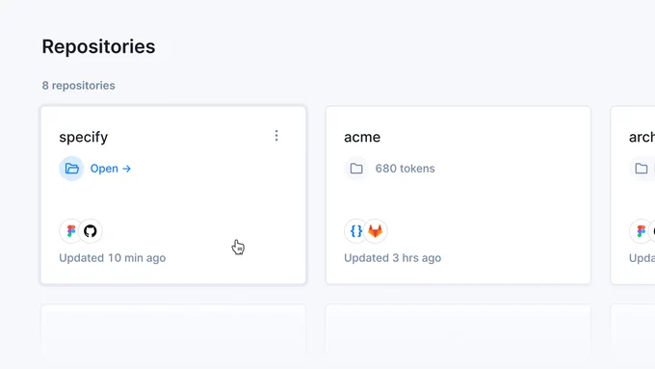Image resolution: width=655 pixels, height=369 pixels.
Task: Click the Open arrow link
Action: click(x=111, y=169)
